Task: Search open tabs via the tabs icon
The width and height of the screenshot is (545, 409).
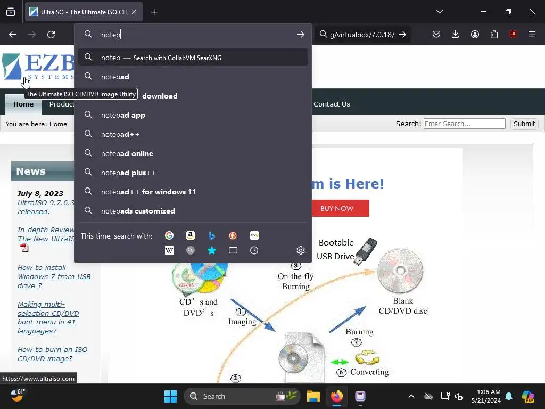Action: [x=233, y=250]
